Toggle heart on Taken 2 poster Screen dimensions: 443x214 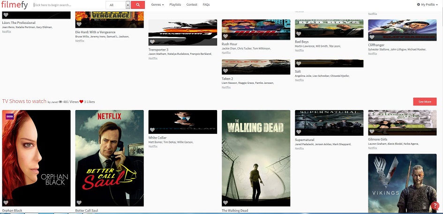(225, 71)
